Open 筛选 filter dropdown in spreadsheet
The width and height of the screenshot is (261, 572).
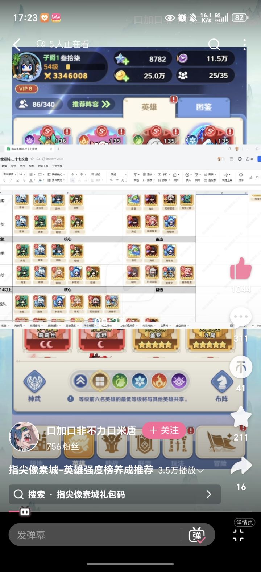pos(137,177)
